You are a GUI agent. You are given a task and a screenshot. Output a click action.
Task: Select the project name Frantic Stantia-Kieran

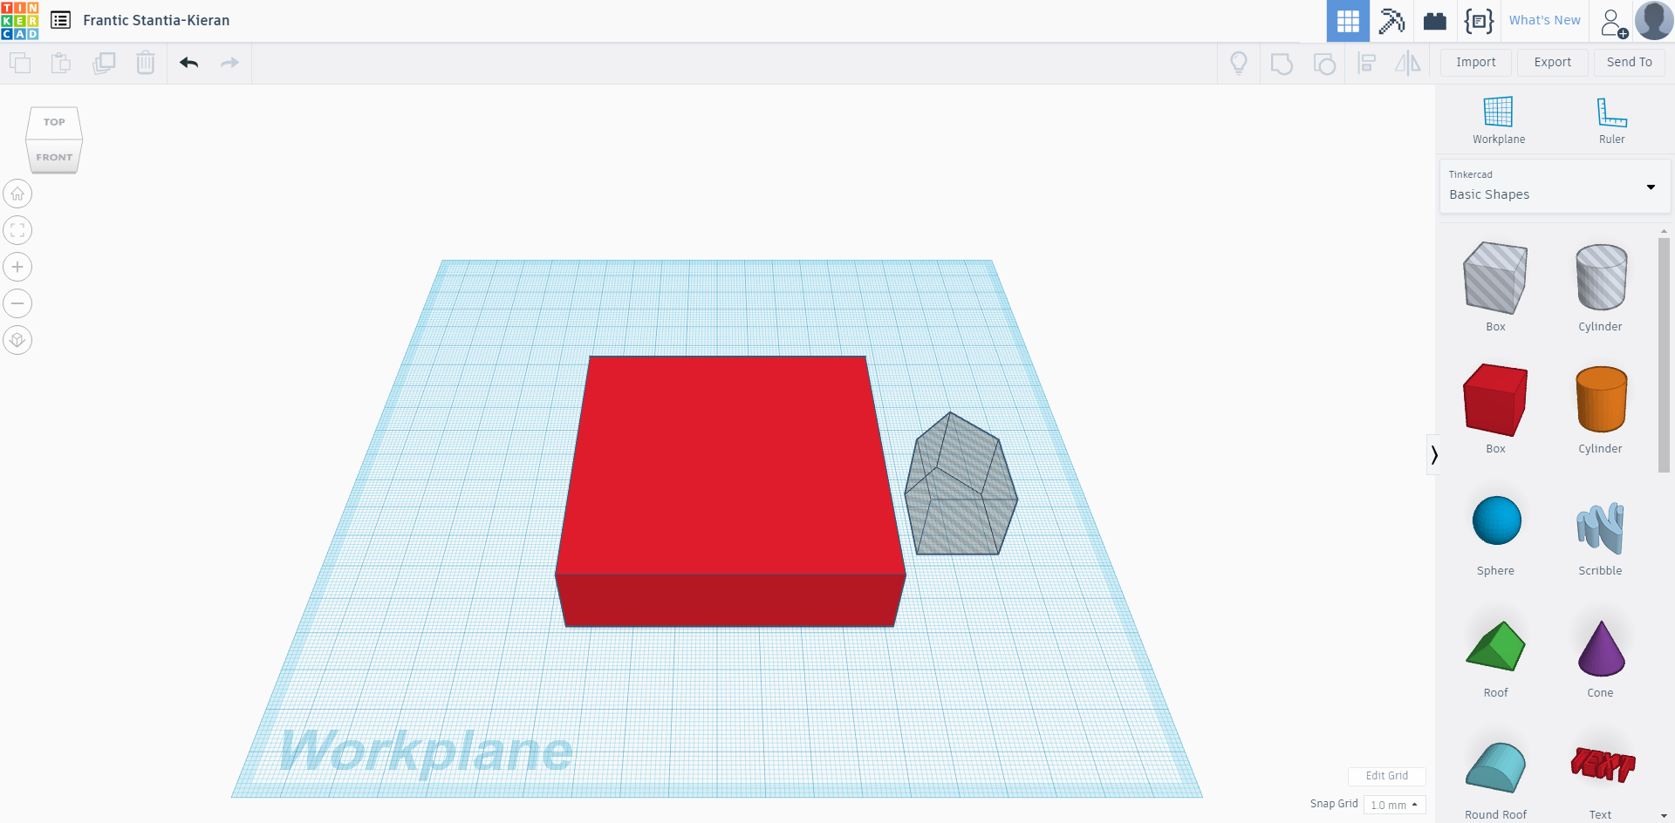click(156, 20)
